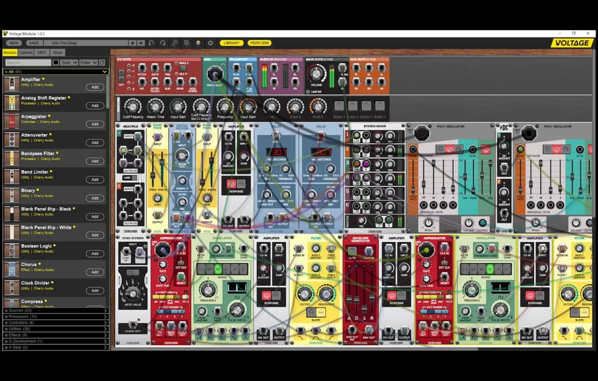Toggle the first Envelope Generator GATE button
Viewport: 598px width, 381px height.
click(352, 251)
